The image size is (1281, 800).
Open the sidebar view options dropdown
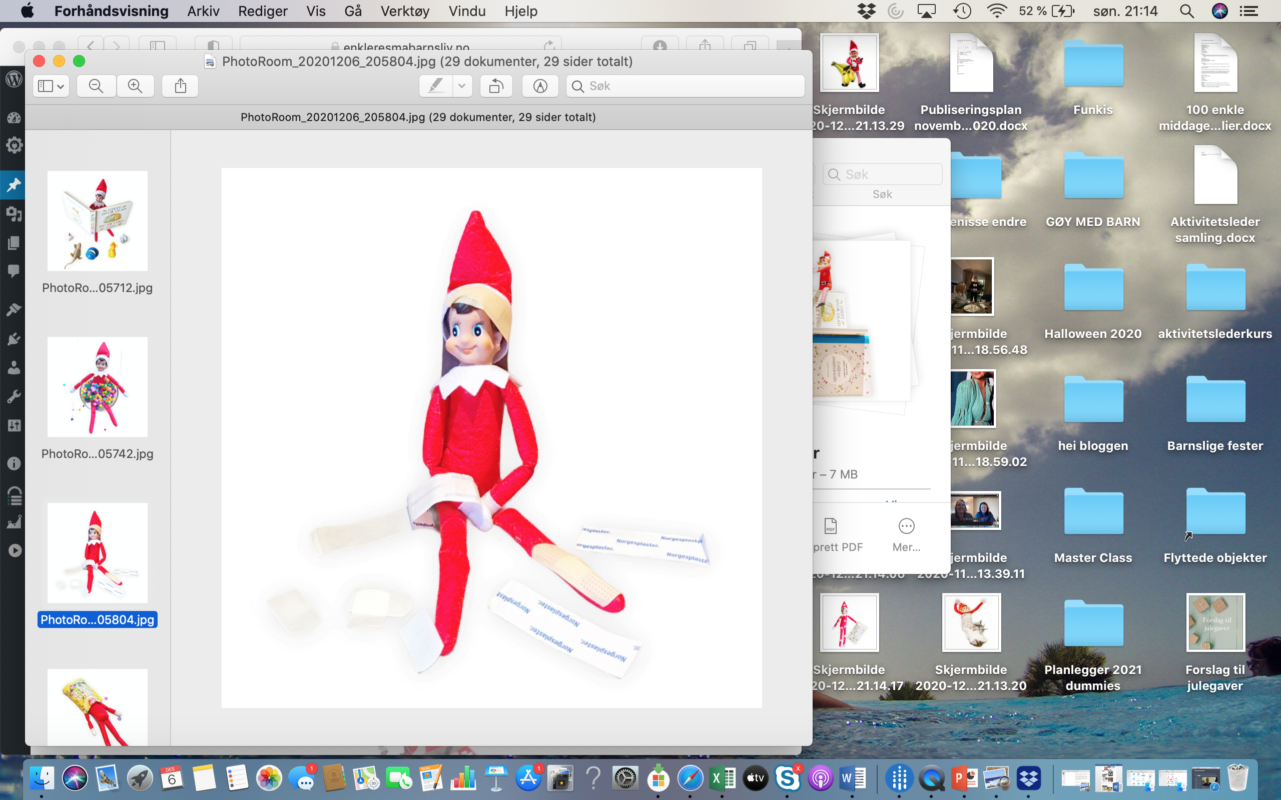point(51,85)
